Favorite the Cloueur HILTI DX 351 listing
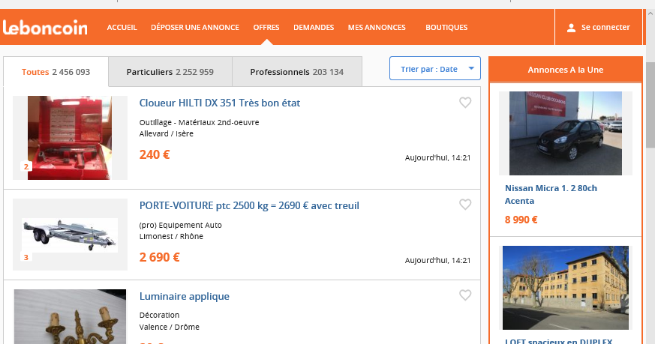The height and width of the screenshot is (344, 655). point(465,102)
